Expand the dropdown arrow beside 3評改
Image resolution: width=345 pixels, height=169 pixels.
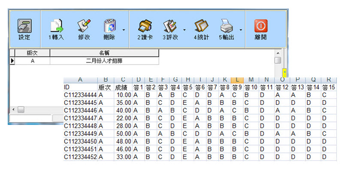(x=185, y=30)
